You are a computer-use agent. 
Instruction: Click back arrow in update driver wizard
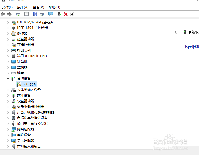(x=176, y=32)
